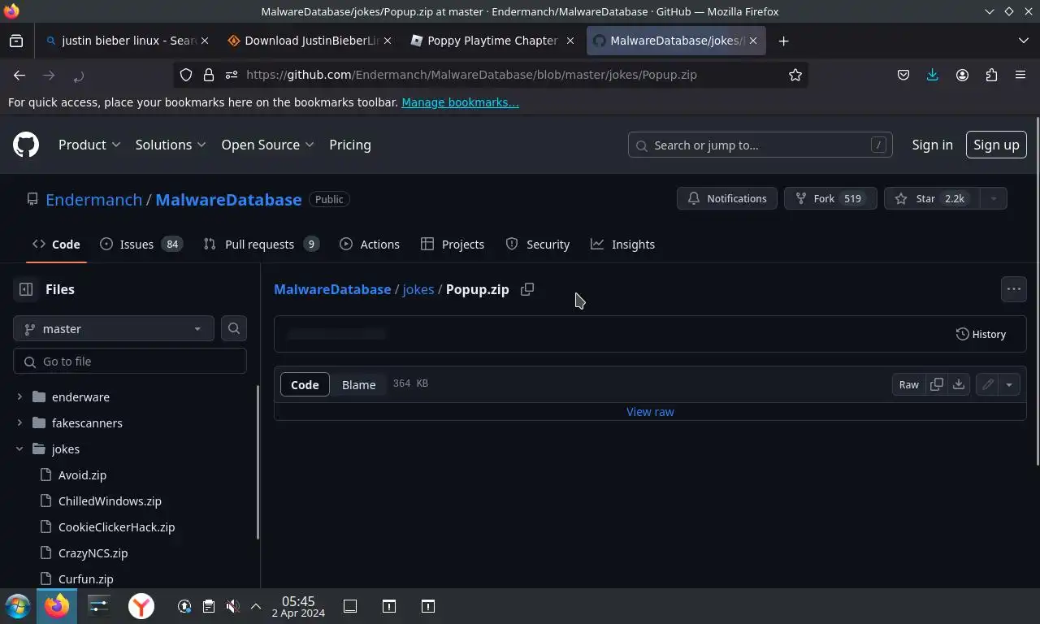Star the MalwareDatabase repository

[x=932, y=198]
